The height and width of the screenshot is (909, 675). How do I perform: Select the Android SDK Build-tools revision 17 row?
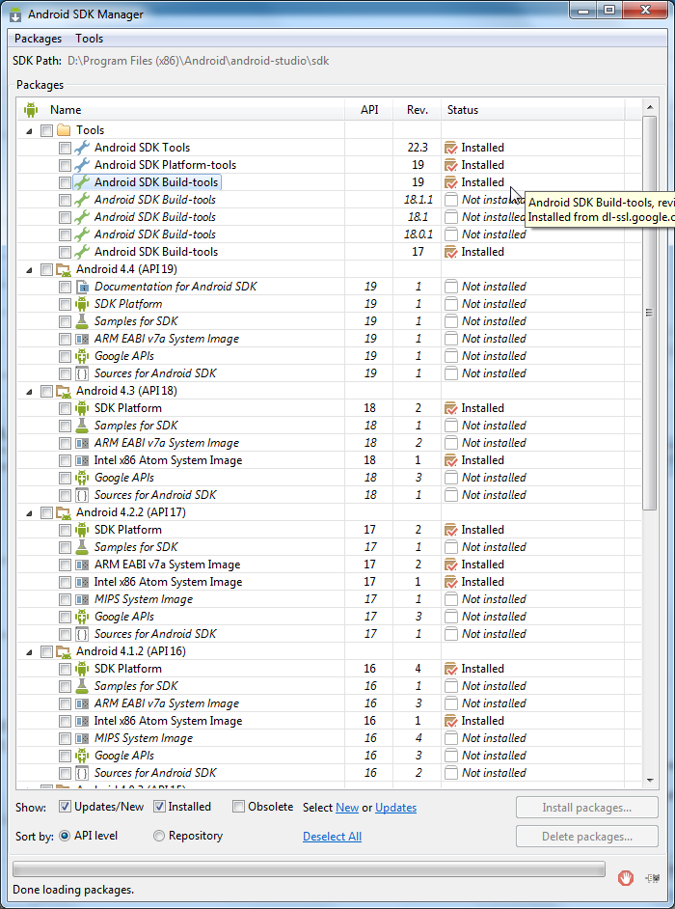click(329, 252)
